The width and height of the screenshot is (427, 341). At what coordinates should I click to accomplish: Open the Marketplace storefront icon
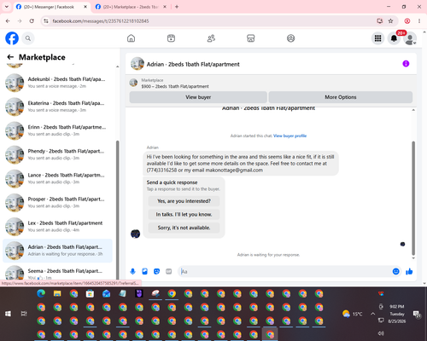(x=250, y=38)
